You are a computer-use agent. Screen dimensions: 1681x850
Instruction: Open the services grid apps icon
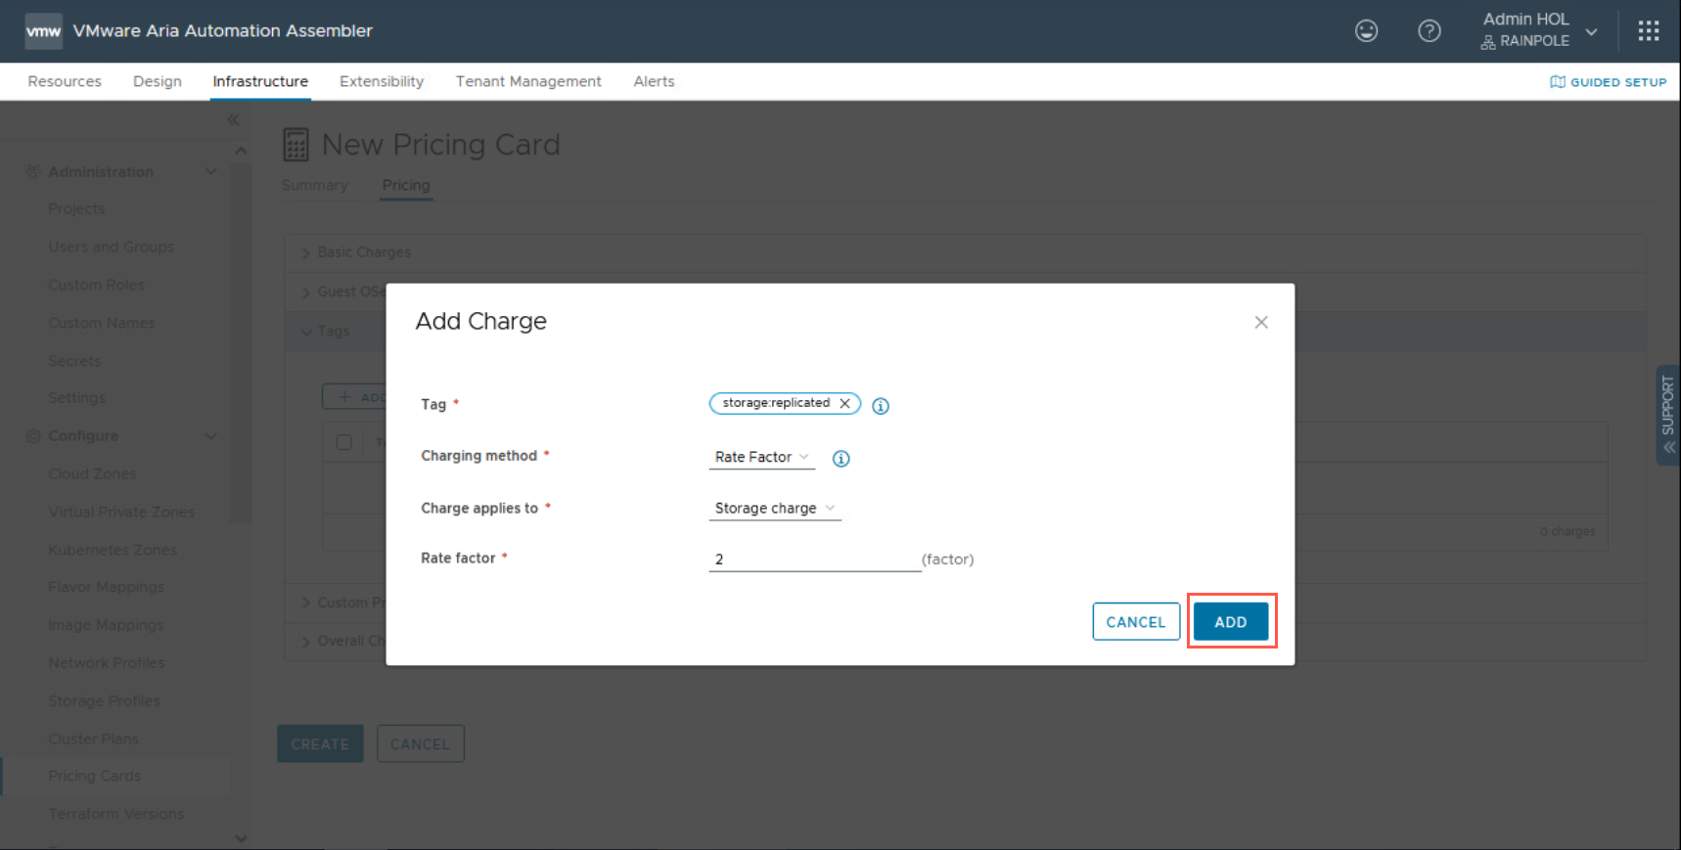pos(1649,31)
